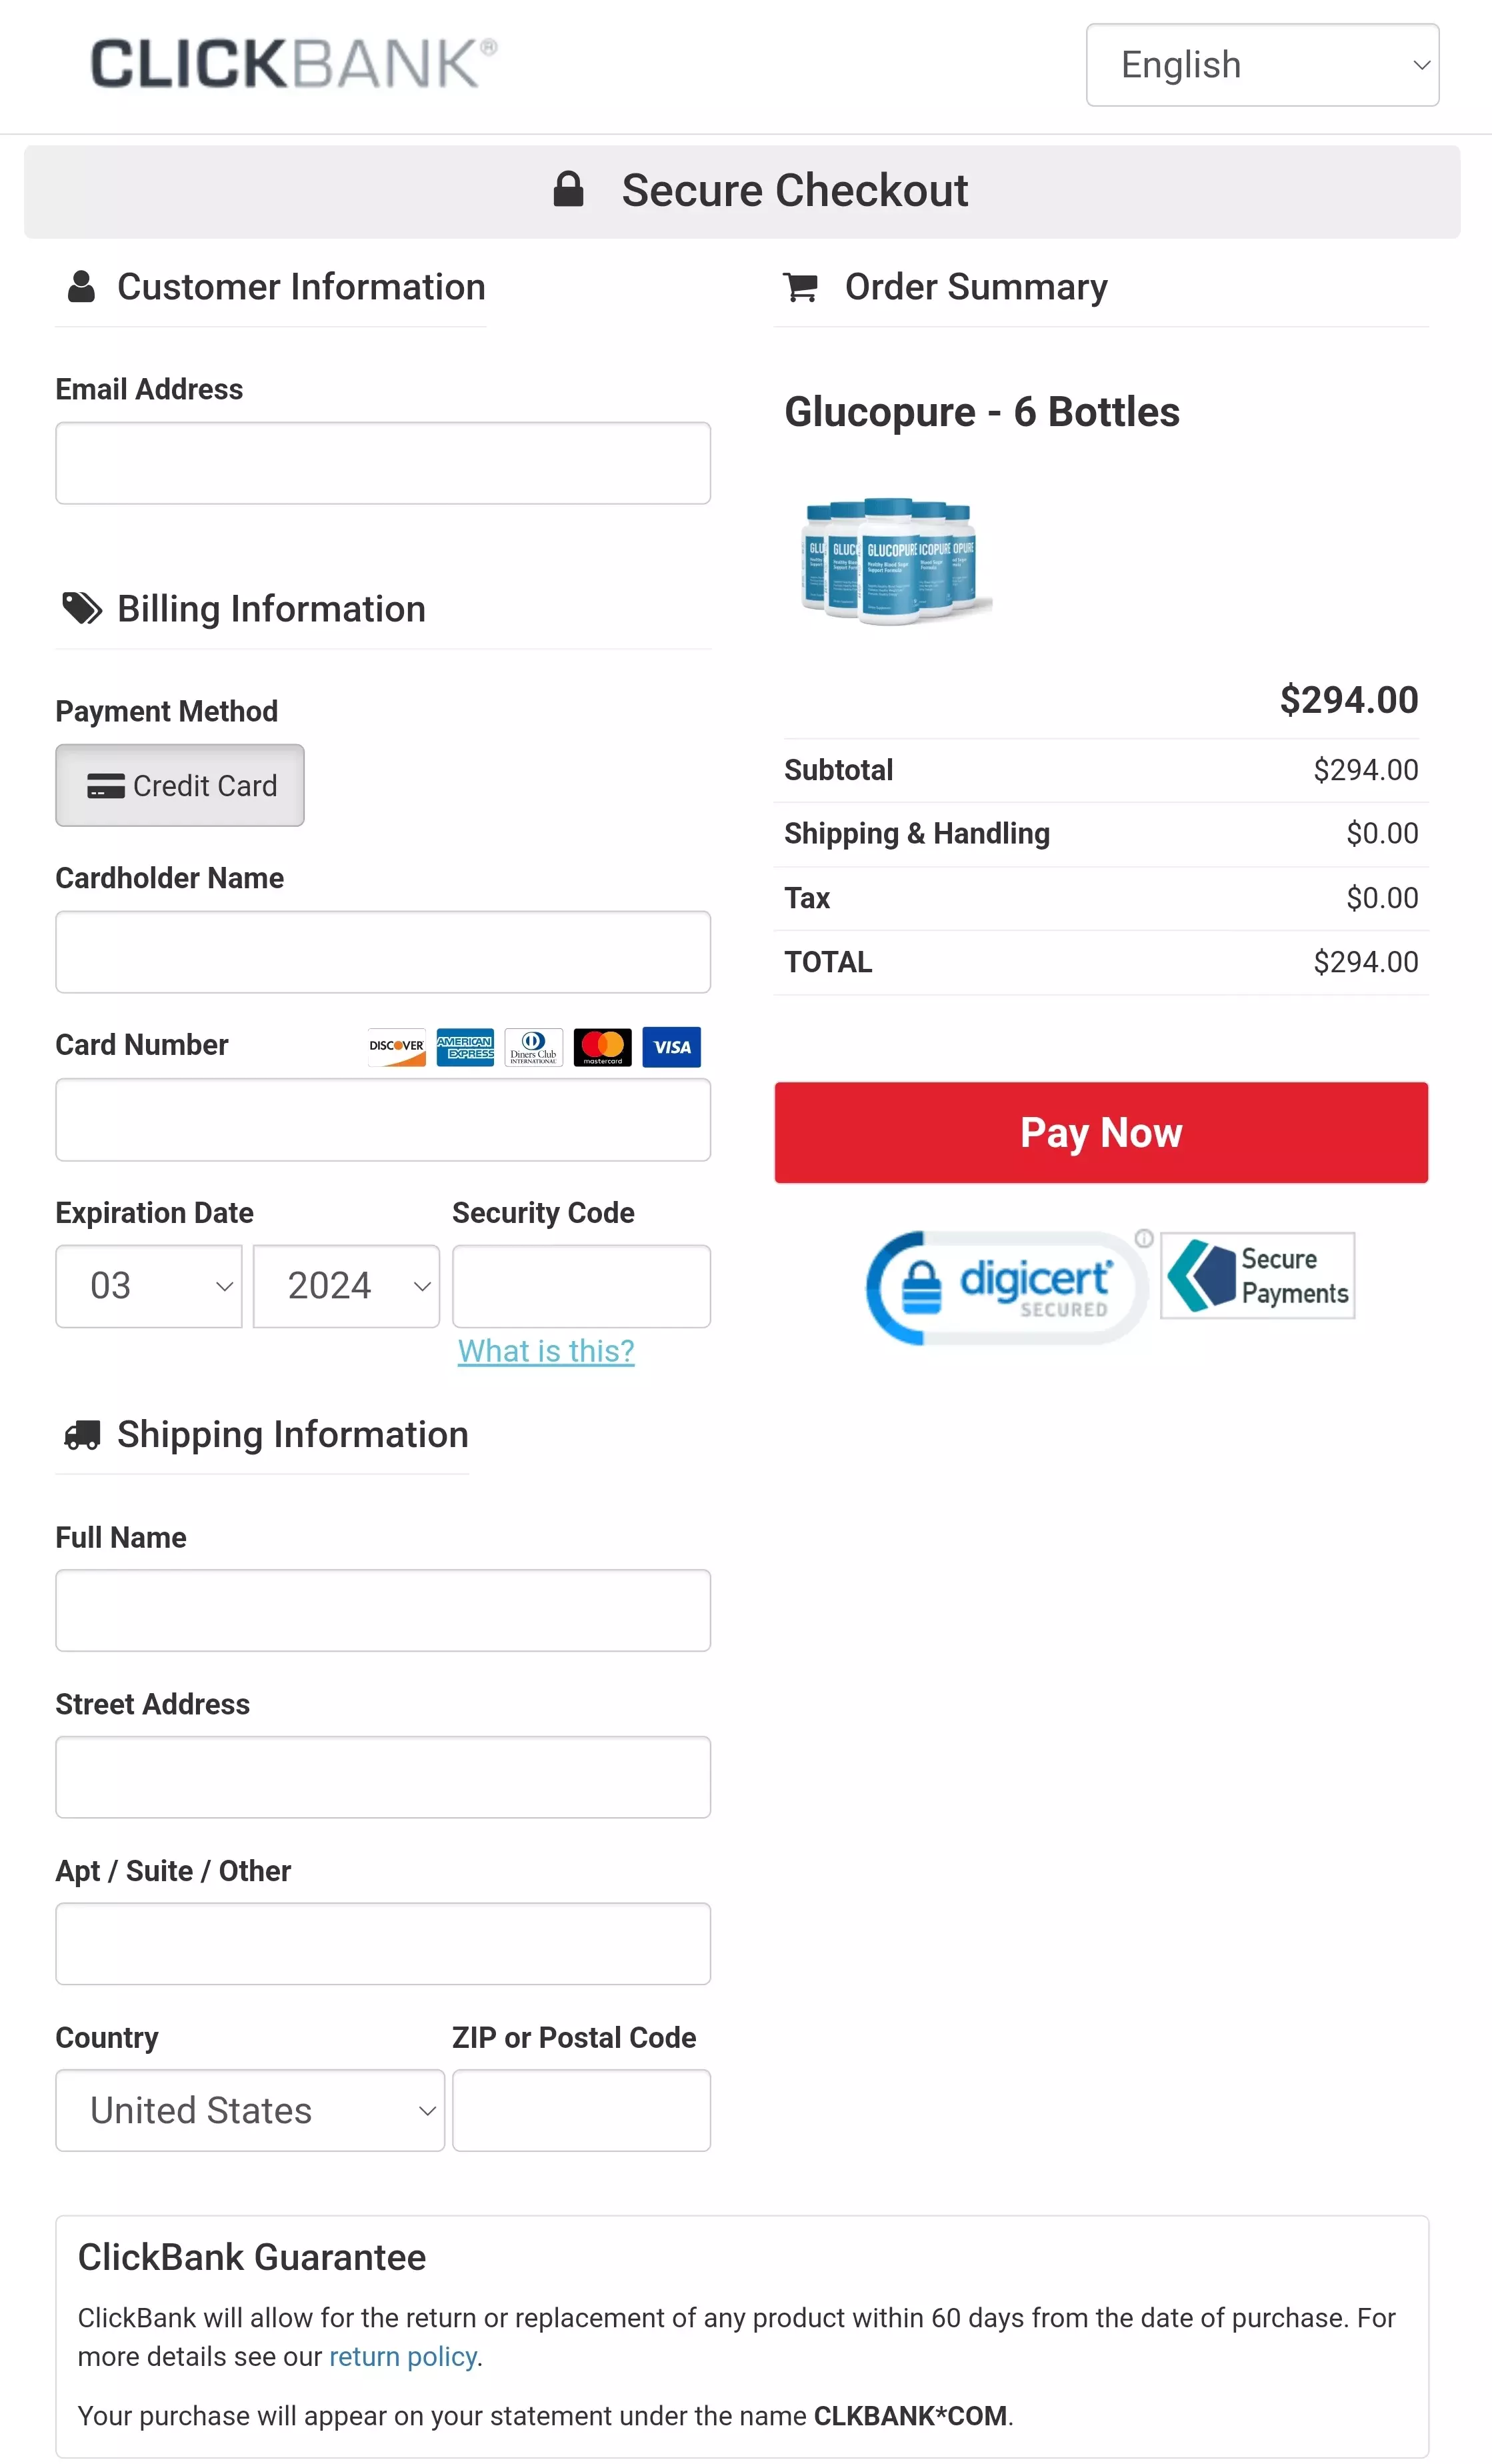Focus the ZIP or Postal Code field

tap(581, 2110)
